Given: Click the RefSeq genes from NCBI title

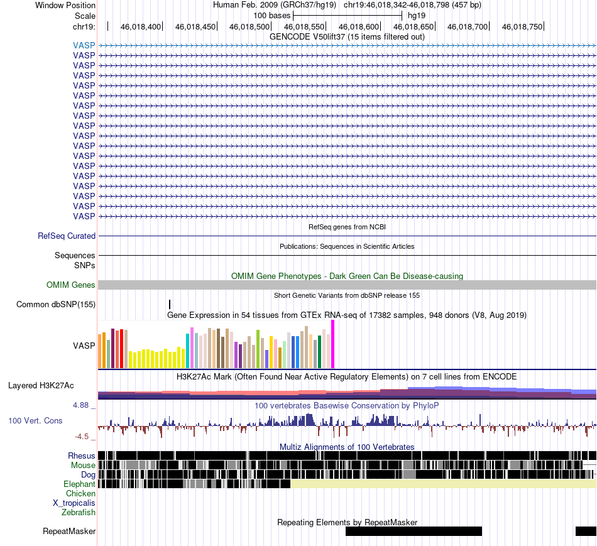Looking at the screenshot, I should [347, 227].
